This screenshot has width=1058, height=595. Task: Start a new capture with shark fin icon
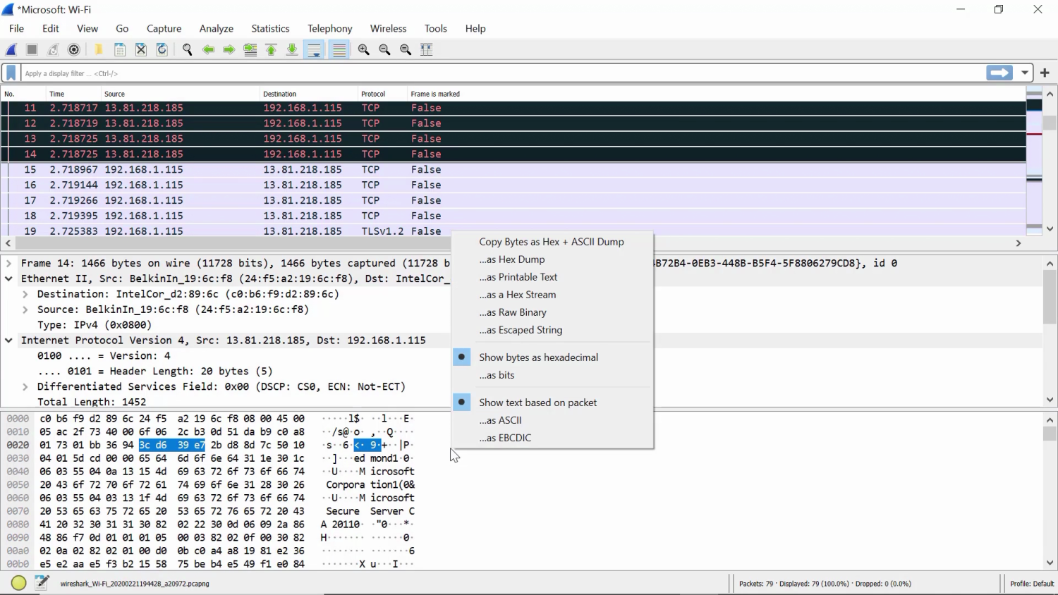(x=11, y=49)
